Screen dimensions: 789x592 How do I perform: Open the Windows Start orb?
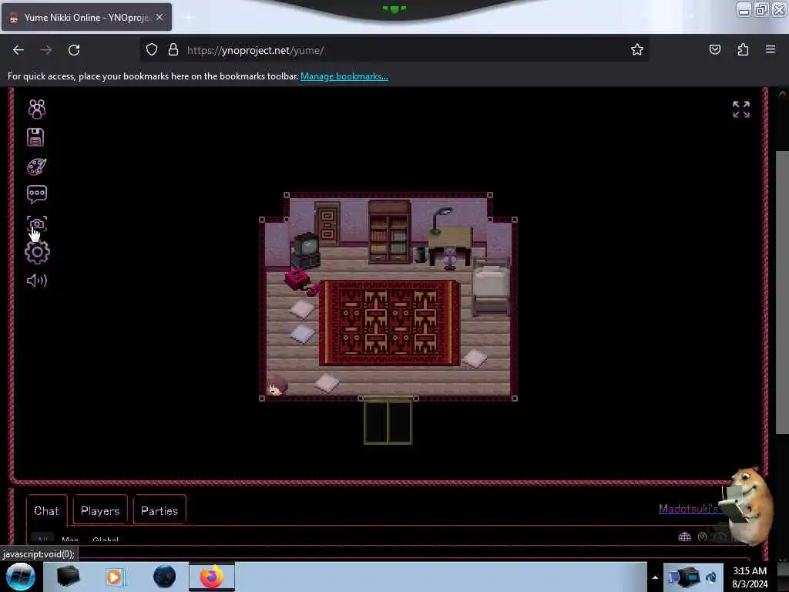(x=21, y=577)
